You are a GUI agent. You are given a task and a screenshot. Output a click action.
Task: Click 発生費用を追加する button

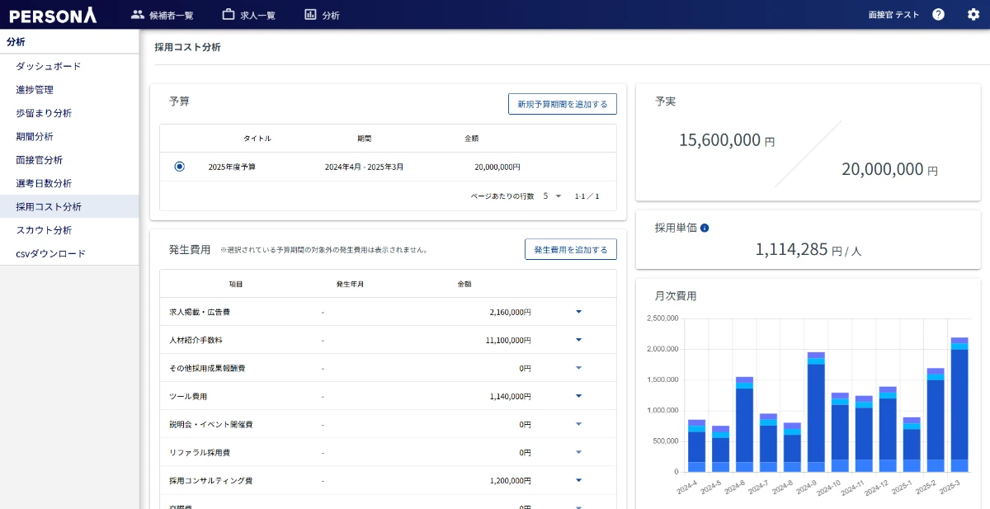click(570, 249)
